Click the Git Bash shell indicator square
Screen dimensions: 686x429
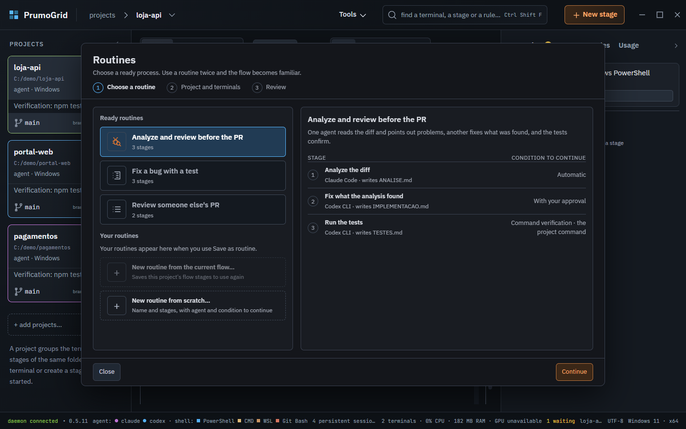(278, 421)
